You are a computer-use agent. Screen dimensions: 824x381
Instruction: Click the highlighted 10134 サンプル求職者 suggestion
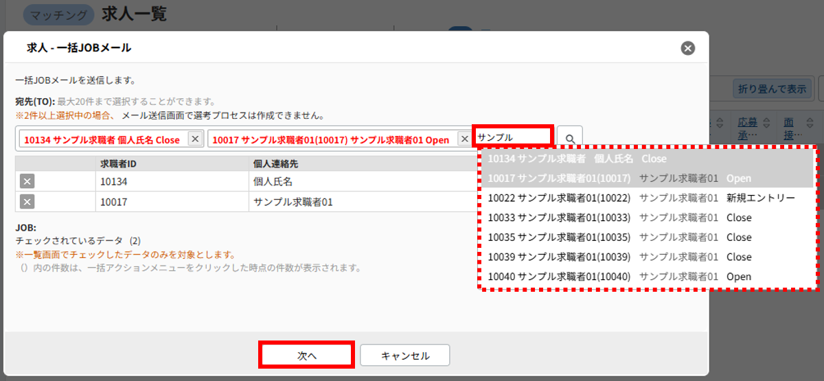tap(577, 159)
